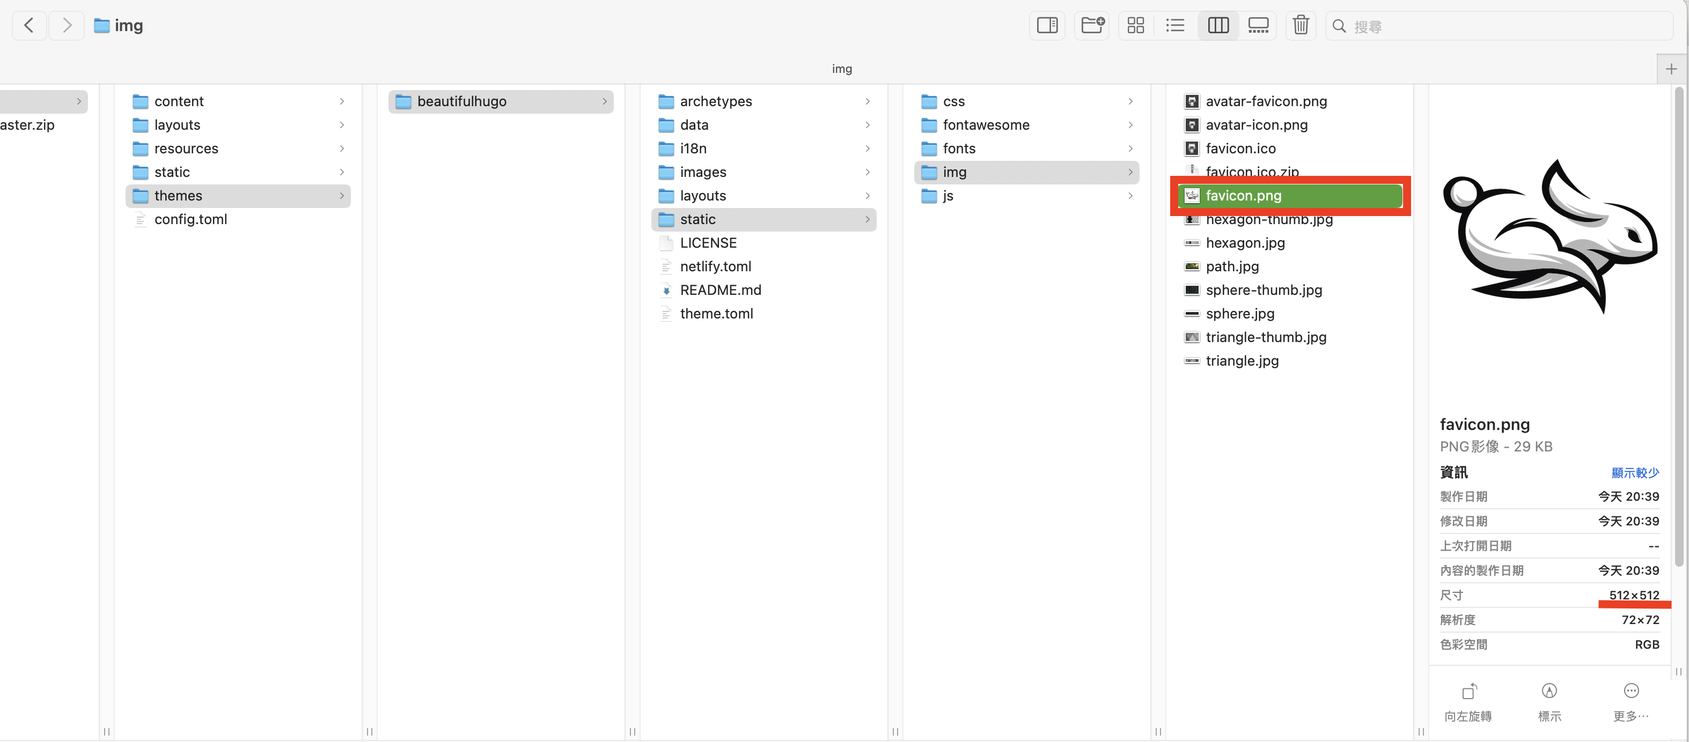This screenshot has width=1689, height=742.
Task: Select the static folder in the first column
Action: [238, 172]
